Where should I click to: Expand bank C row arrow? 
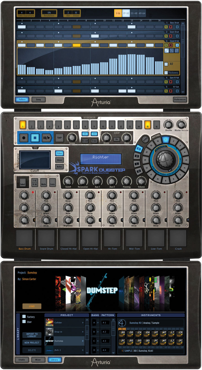click(x=98, y=341)
